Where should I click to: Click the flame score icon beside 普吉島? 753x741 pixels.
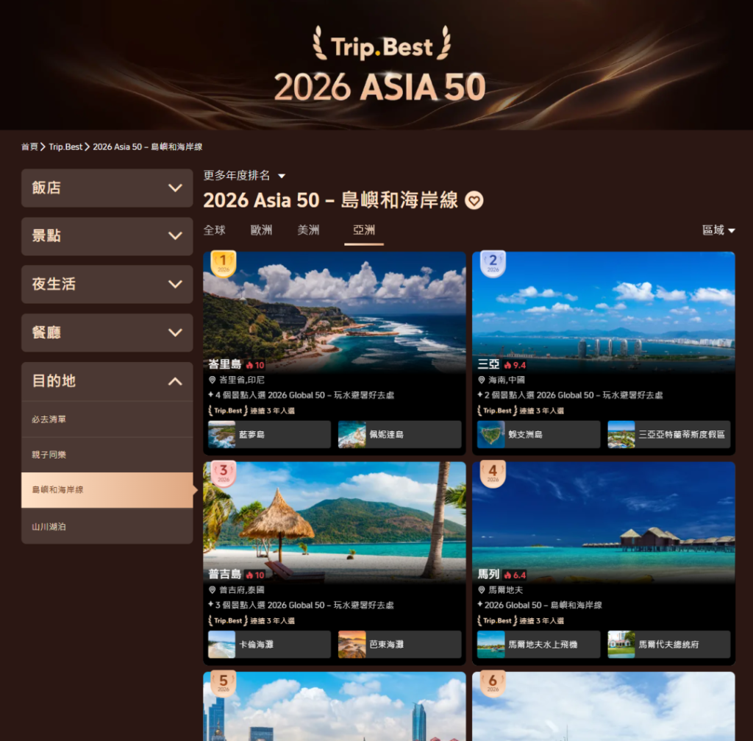point(250,575)
